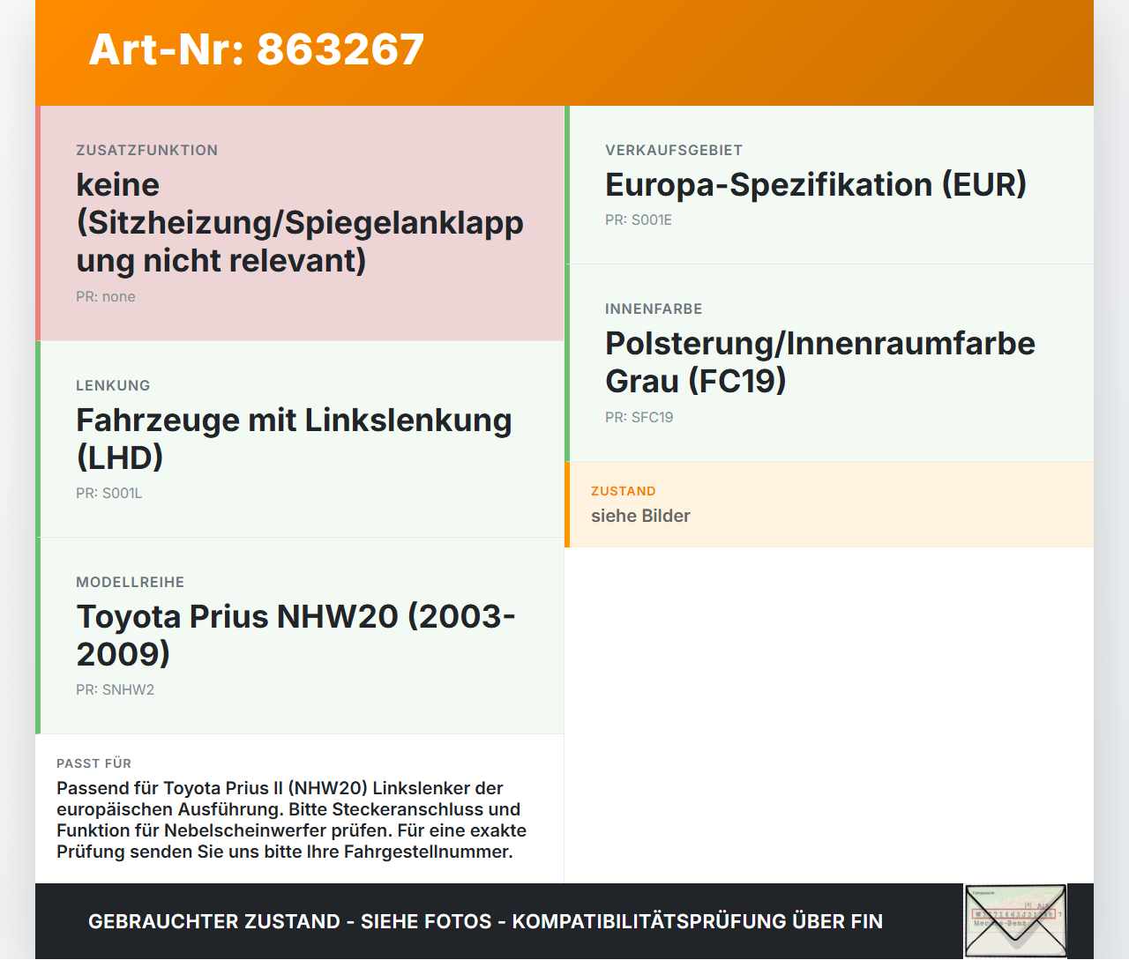Click the 'PR: none' code
This screenshot has width=1129, height=960.
[106, 297]
